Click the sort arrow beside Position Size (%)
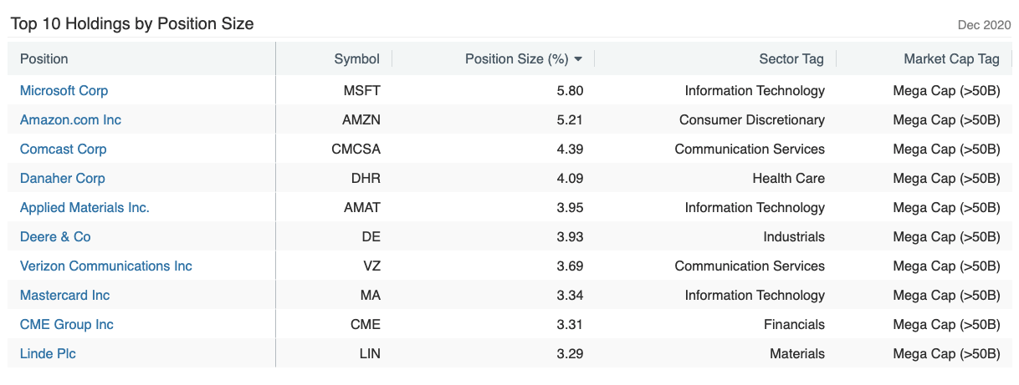Screen dimensions: 1019x385 click(x=578, y=59)
